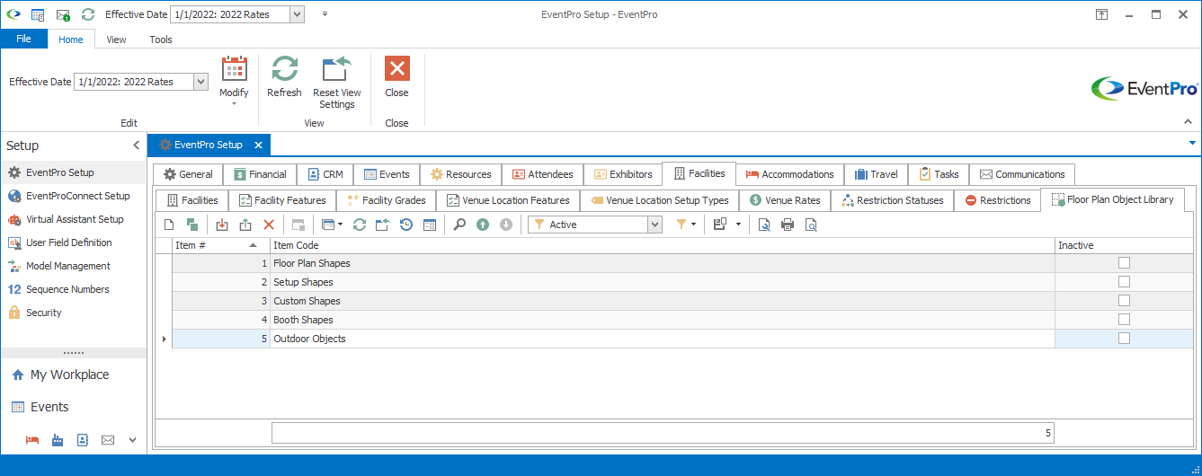Viewport: 1202px width, 476px height.
Task: Click the Export icon in grid toolbar
Action: pos(245,225)
